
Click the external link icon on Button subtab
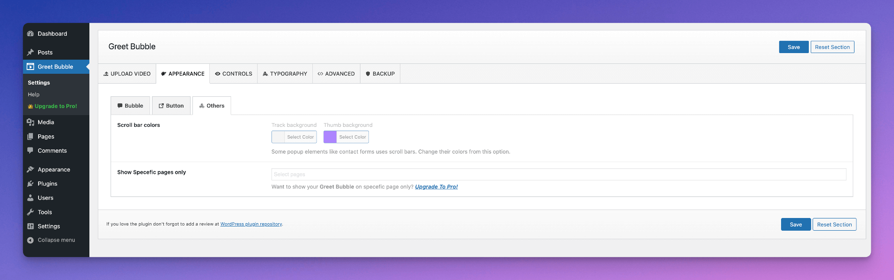pyautogui.click(x=161, y=106)
